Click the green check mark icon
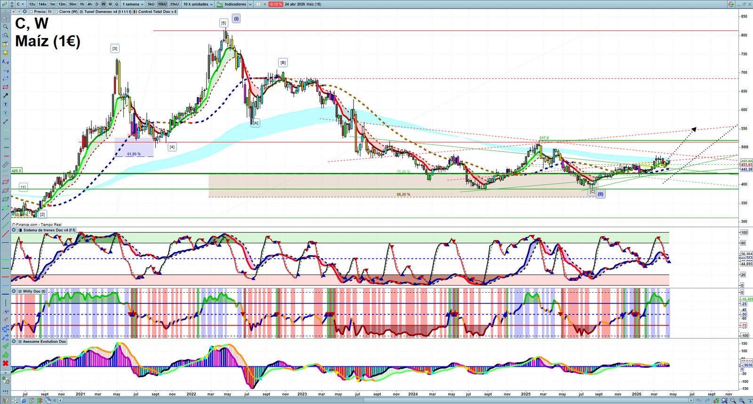Viewport: 753px width, 404px height. click(x=5, y=346)
